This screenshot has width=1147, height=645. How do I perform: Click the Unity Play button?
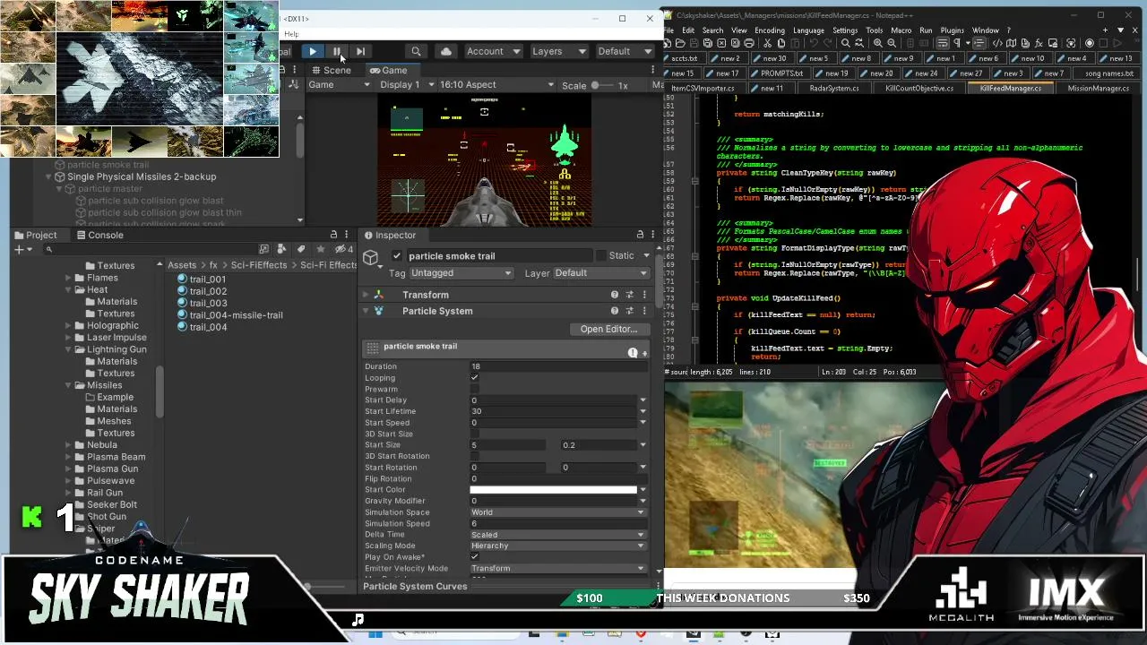pyautogui.click(x=312, y=52)
